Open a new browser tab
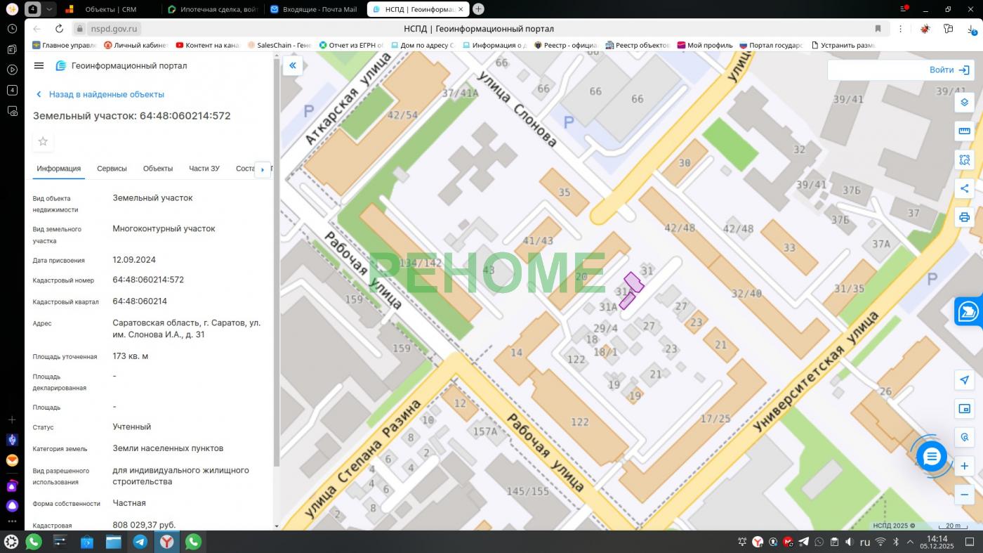The height and width of the screenshot is (553, 983). point(478,9)
